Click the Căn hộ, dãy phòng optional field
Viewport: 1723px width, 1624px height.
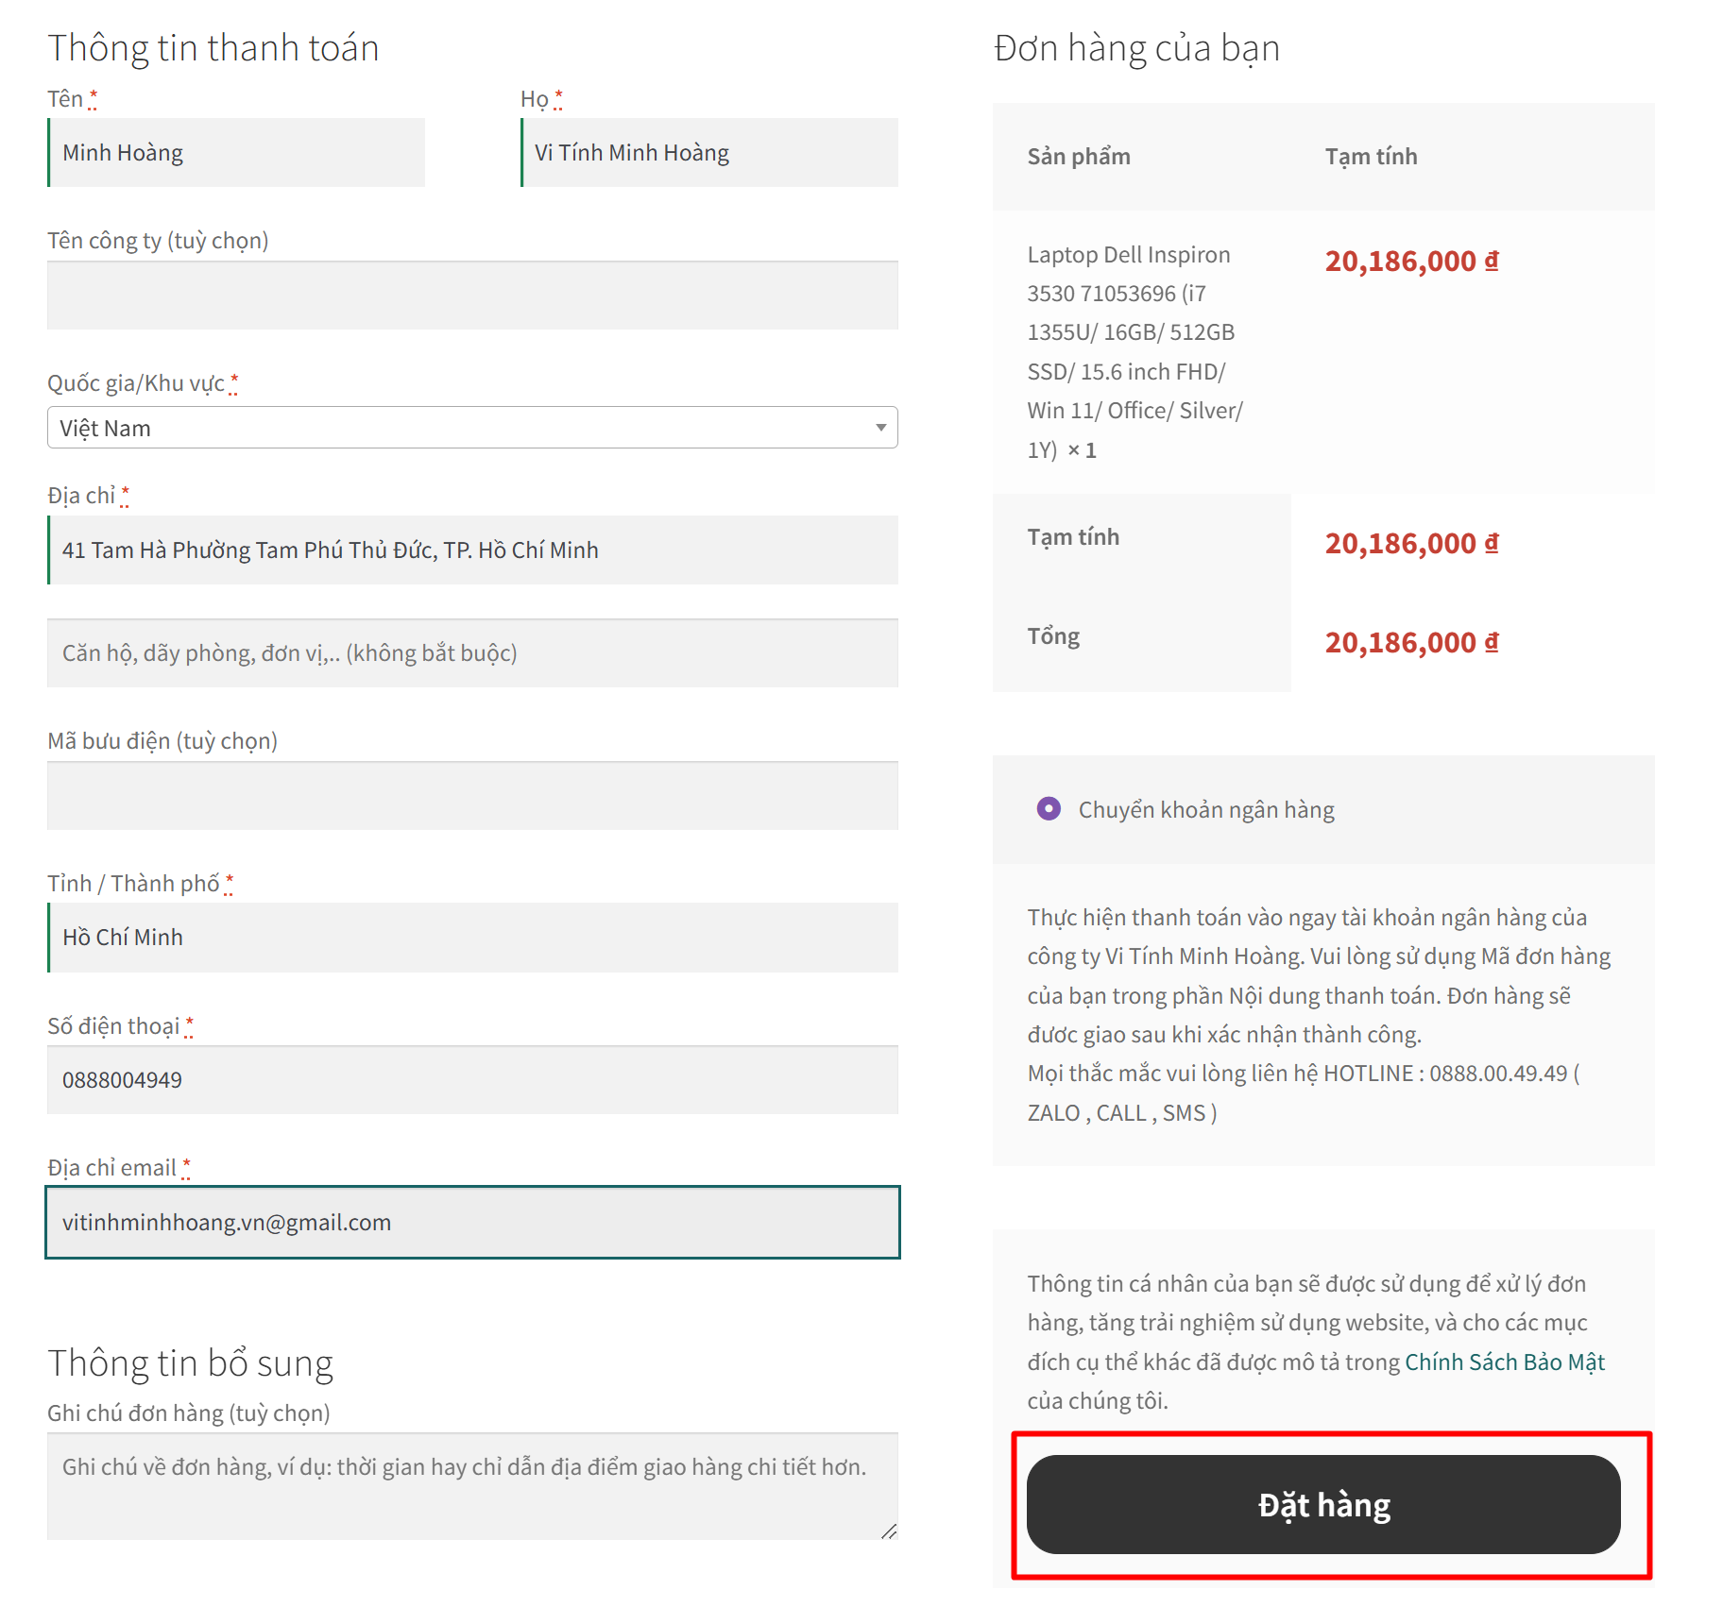coord(472,652)
